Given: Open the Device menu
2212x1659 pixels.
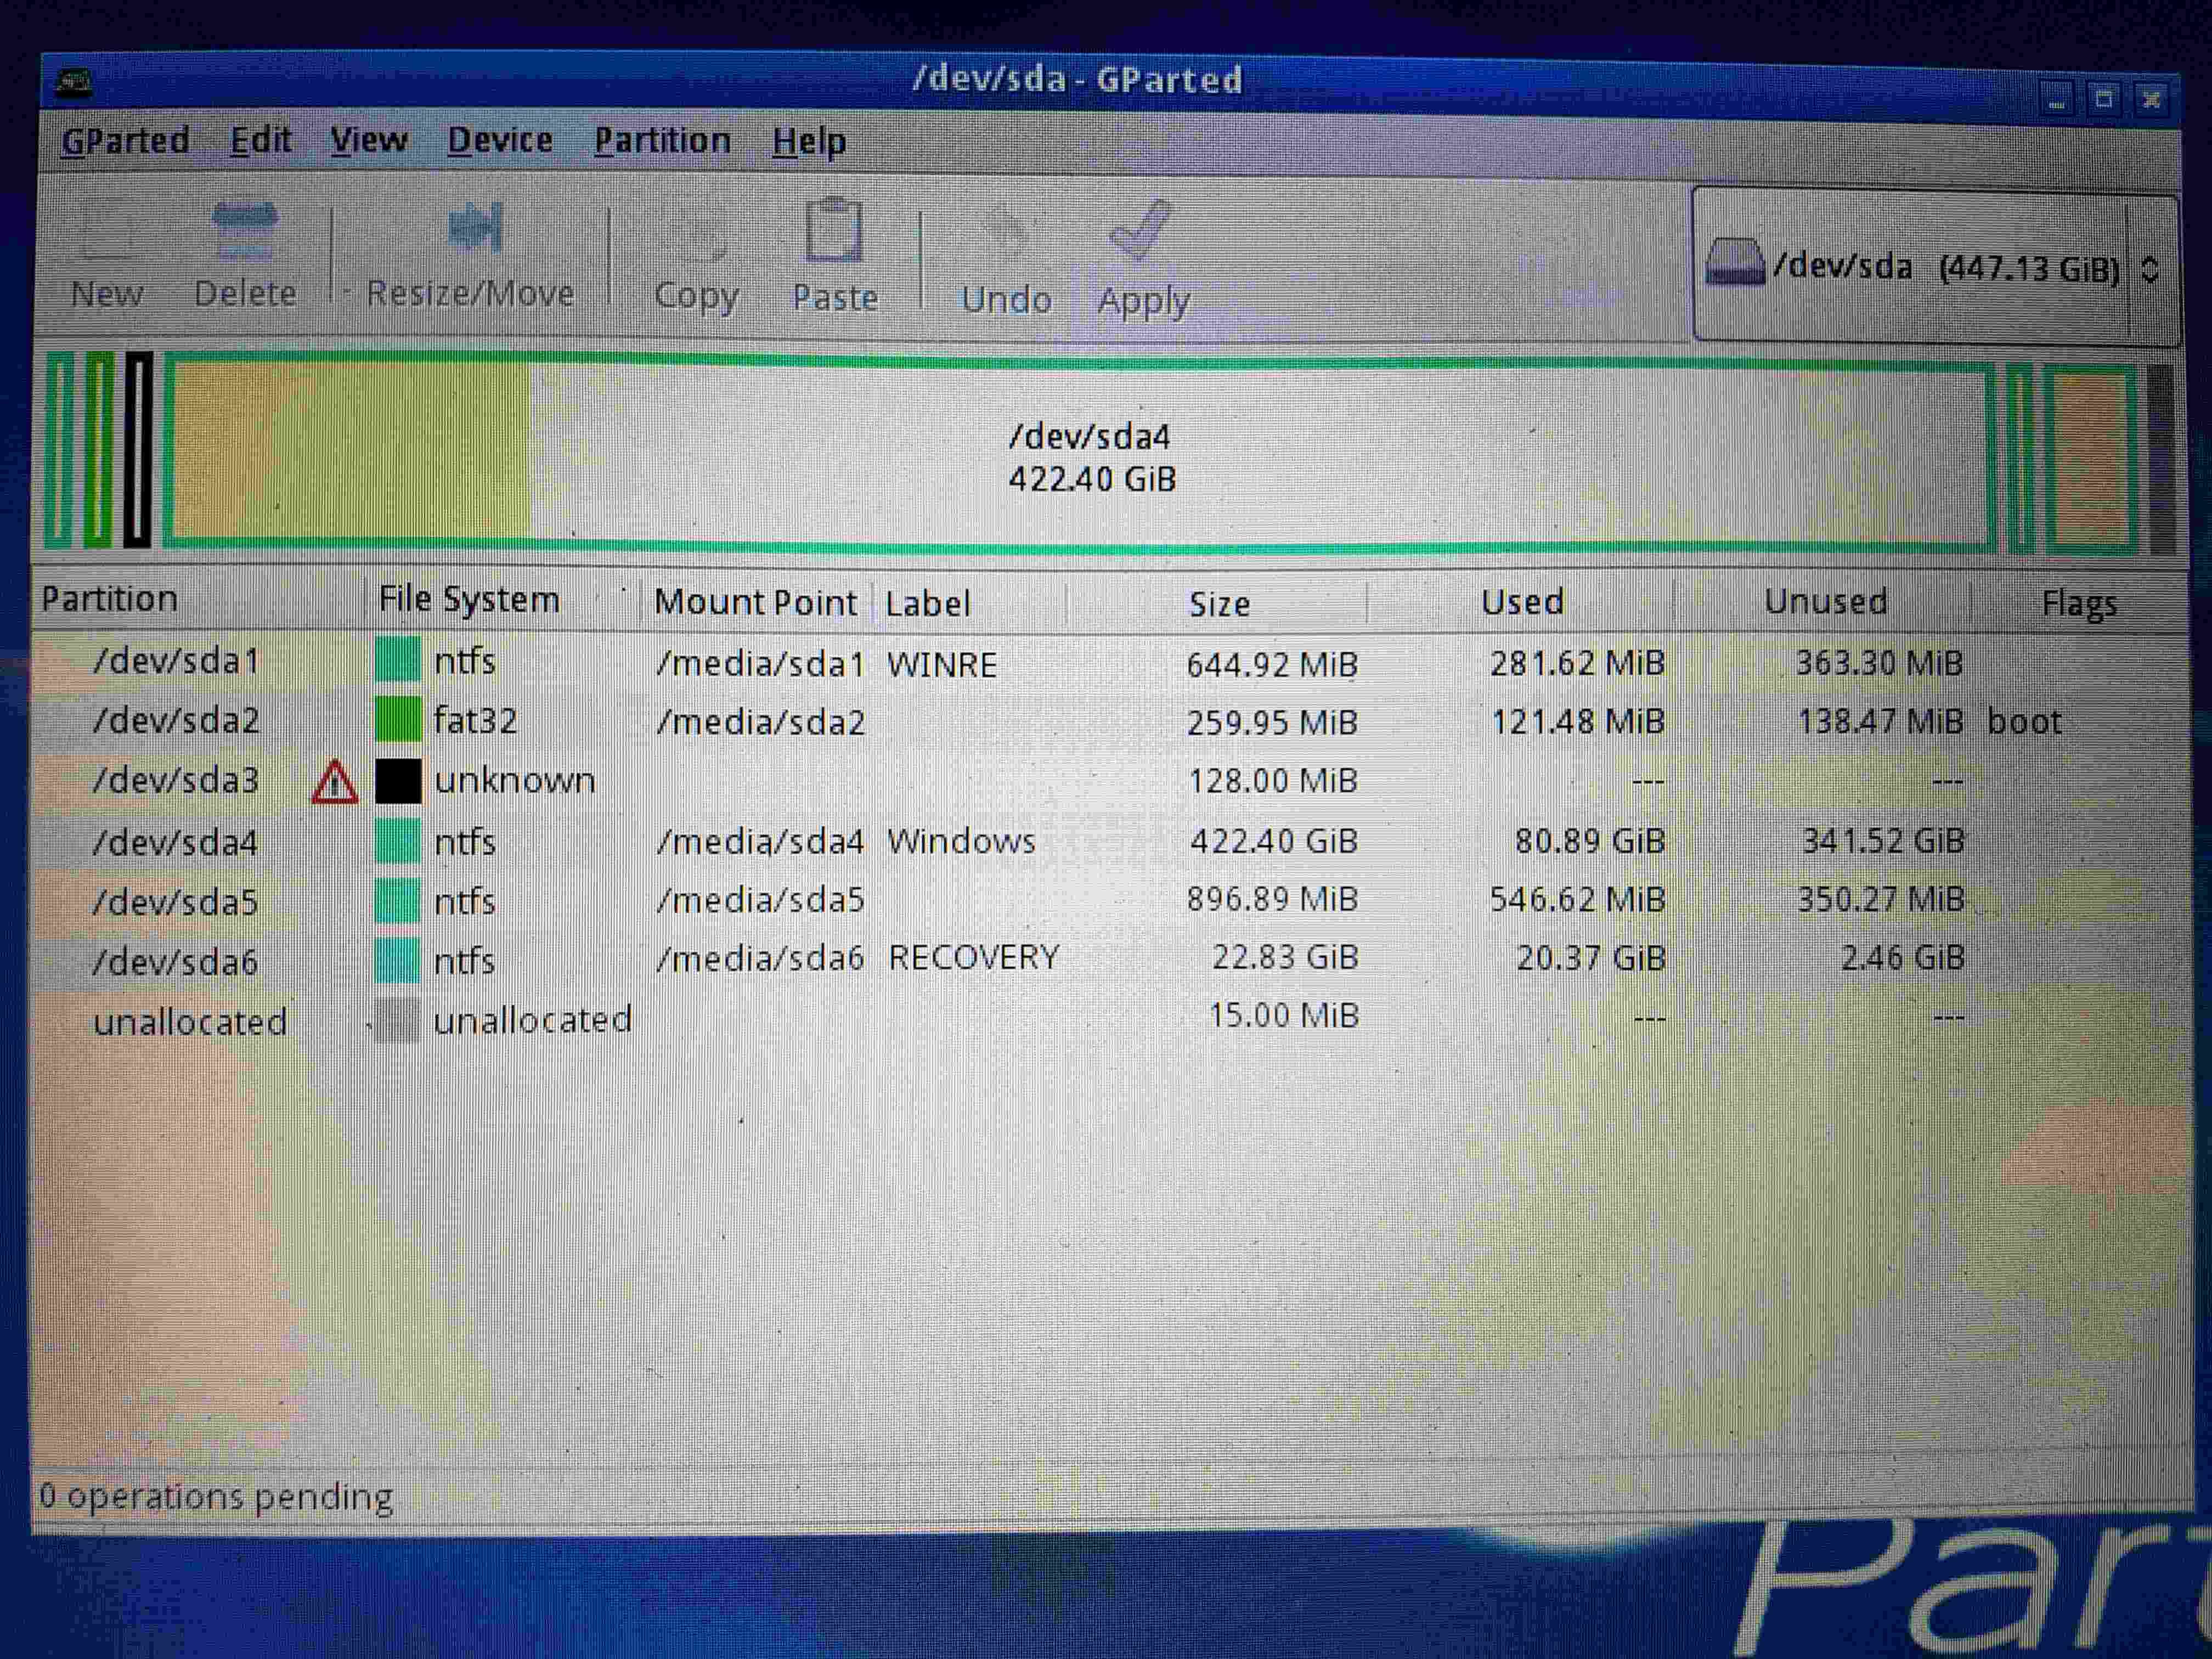Looking at the screenshot, I should (x=499, y=141).
